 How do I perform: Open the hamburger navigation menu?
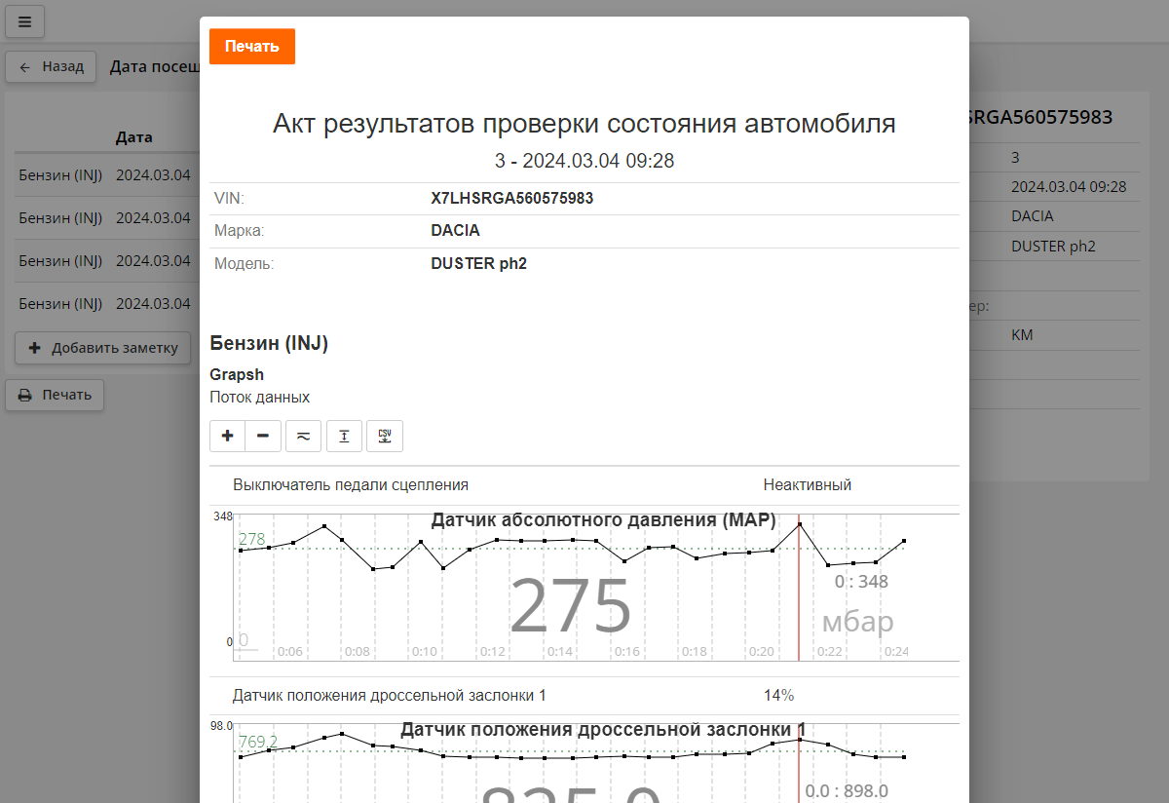(24, 21)
